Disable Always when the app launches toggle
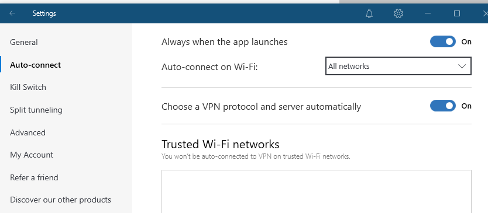The height and width of the screenshot is (213, 488). (443, 41)
